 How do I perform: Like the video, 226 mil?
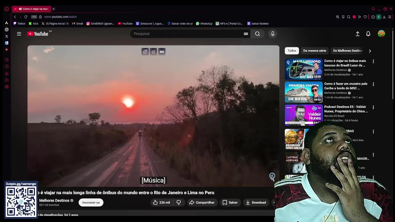click(x=161, y=203)
